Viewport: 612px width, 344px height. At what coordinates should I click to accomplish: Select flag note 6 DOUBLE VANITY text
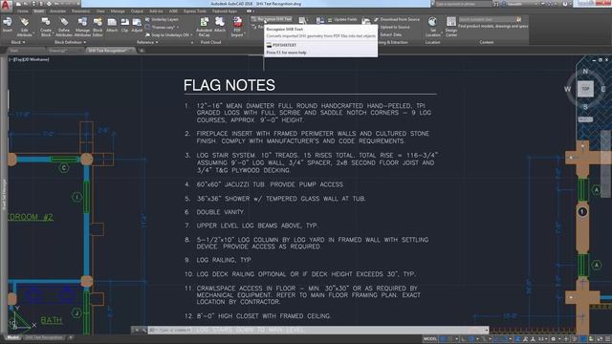220,212
